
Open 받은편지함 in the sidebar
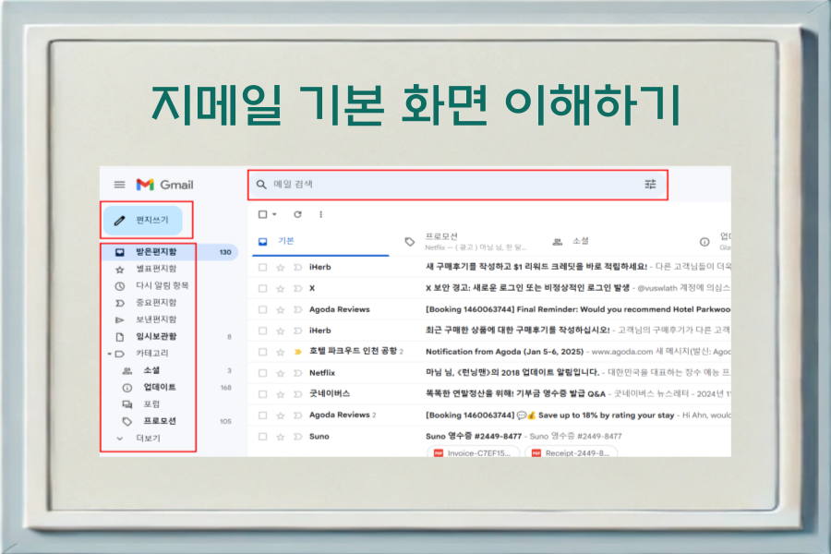(170, 252)
